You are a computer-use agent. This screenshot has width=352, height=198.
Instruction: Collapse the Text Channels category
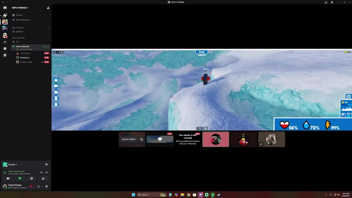(x=19, y=28)
